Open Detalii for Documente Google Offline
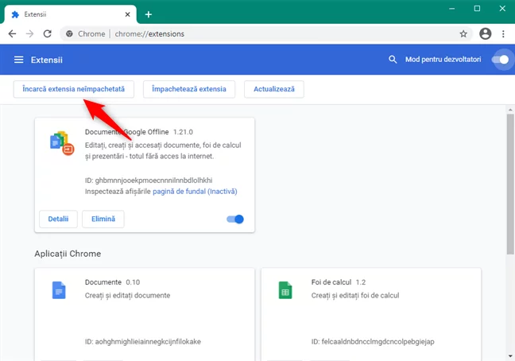This screenshot has height=361, width=515. tap(58, 219)
